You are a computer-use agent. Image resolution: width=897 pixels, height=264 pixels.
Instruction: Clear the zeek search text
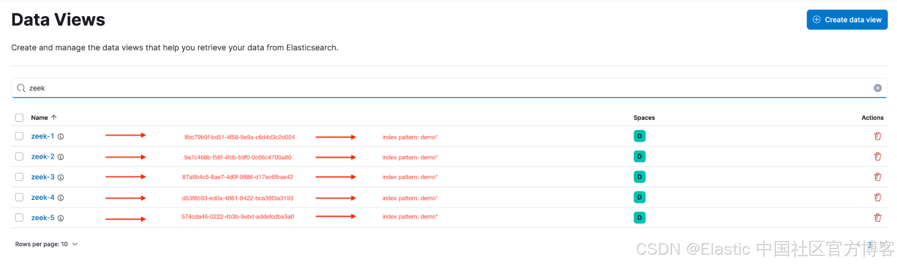coord(877,88)
